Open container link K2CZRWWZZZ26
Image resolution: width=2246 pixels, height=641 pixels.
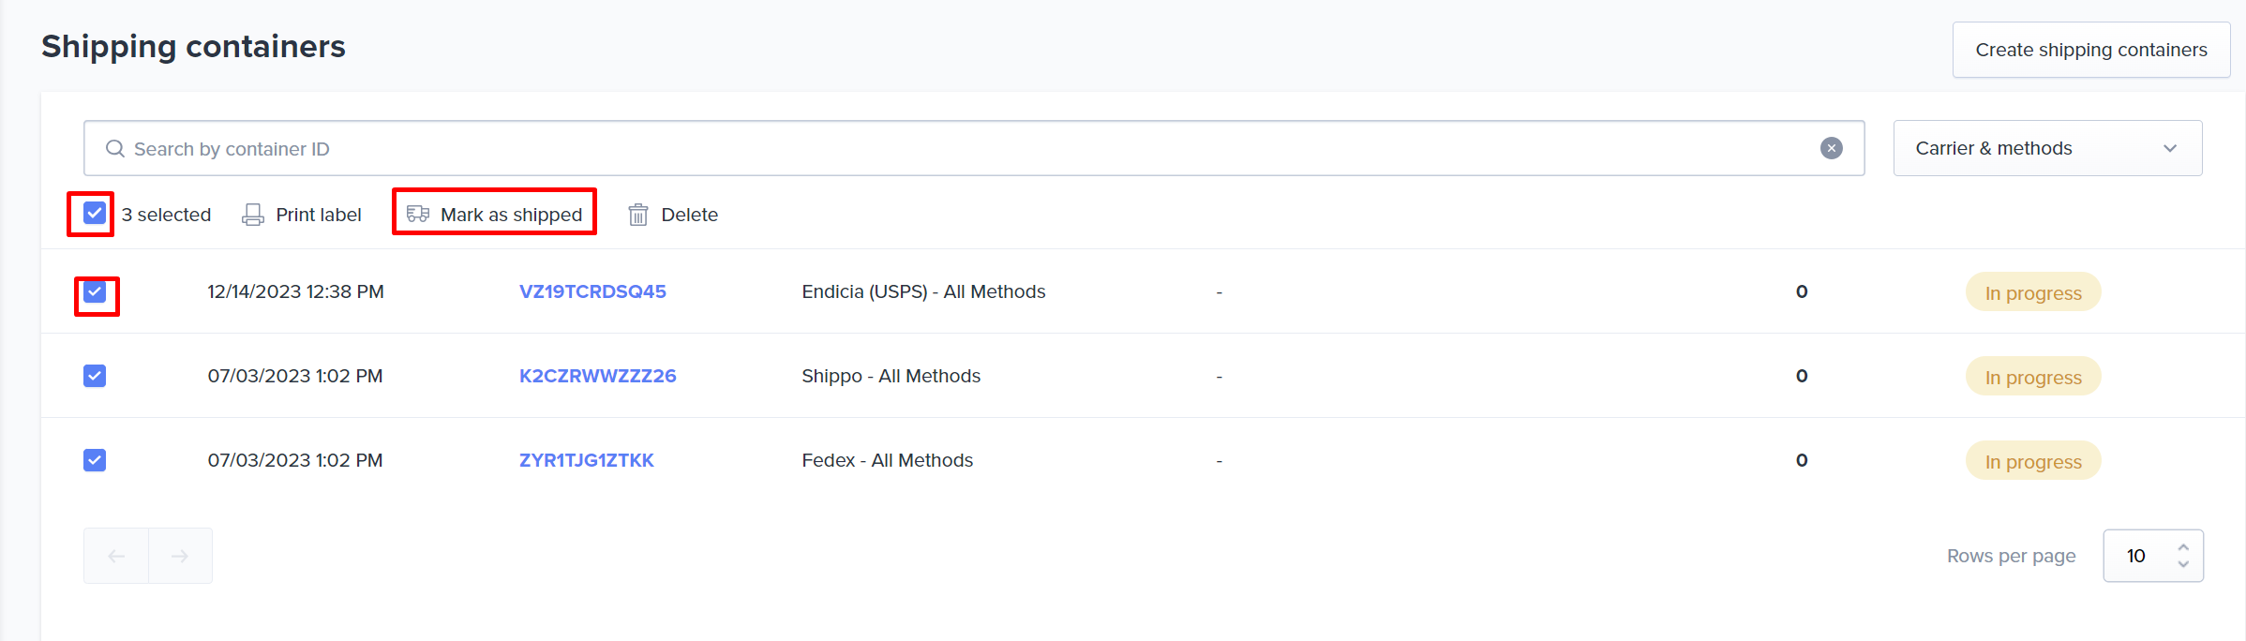point(597,376)
